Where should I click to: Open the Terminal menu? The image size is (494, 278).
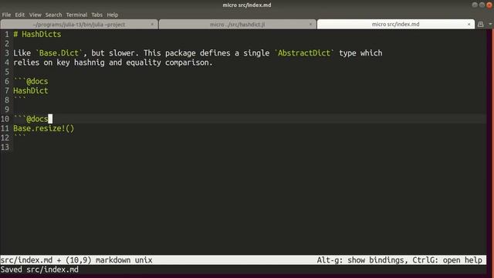(x=76, y=15)
